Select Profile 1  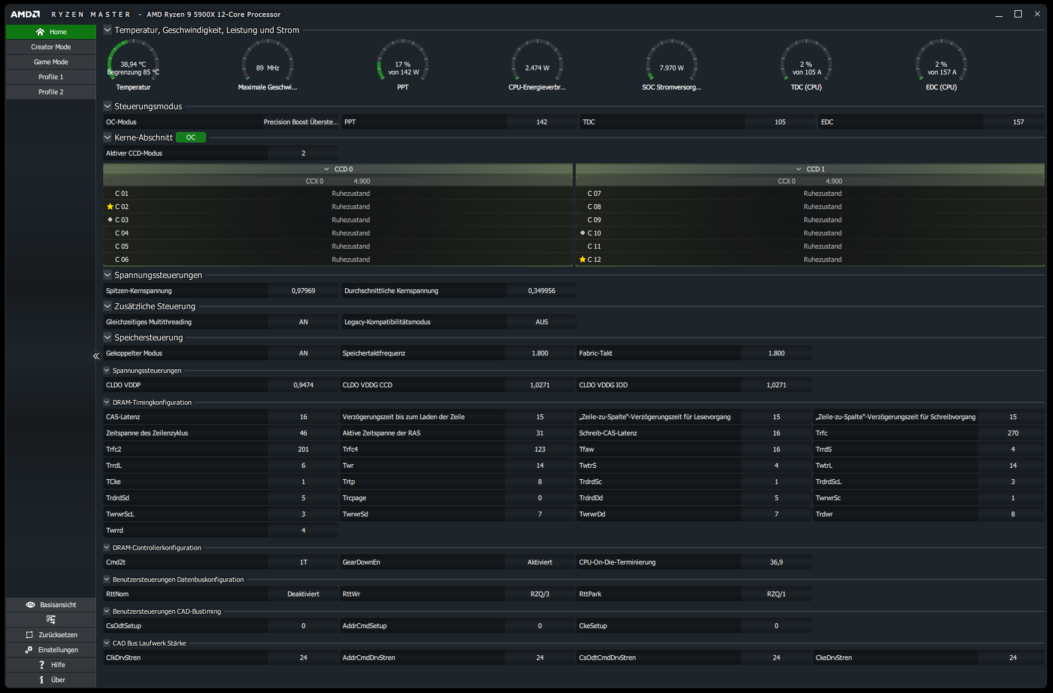tap(51, 77)
